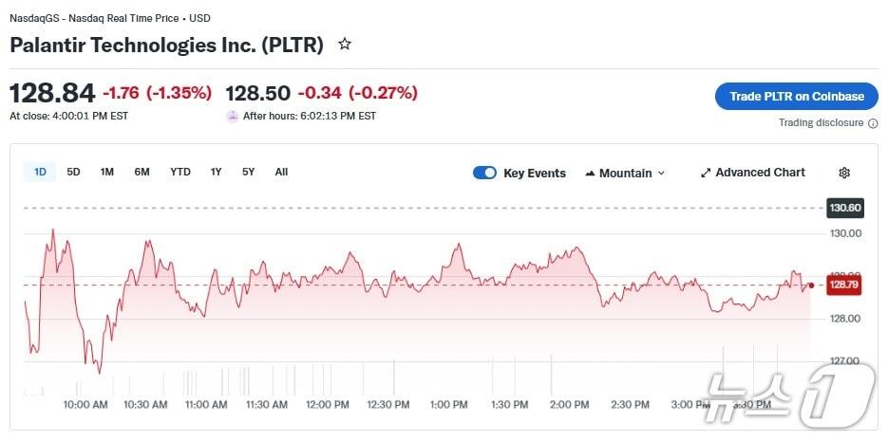Click the 128.79 current price label
The image size is (888, 441).
(x=843, y=285)
